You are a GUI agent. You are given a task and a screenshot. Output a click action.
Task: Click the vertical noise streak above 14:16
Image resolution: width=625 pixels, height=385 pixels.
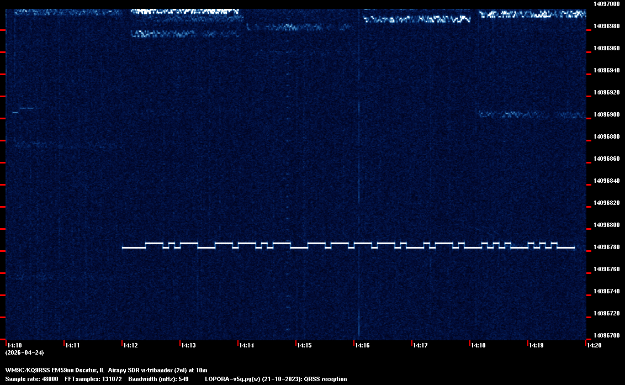359,166
